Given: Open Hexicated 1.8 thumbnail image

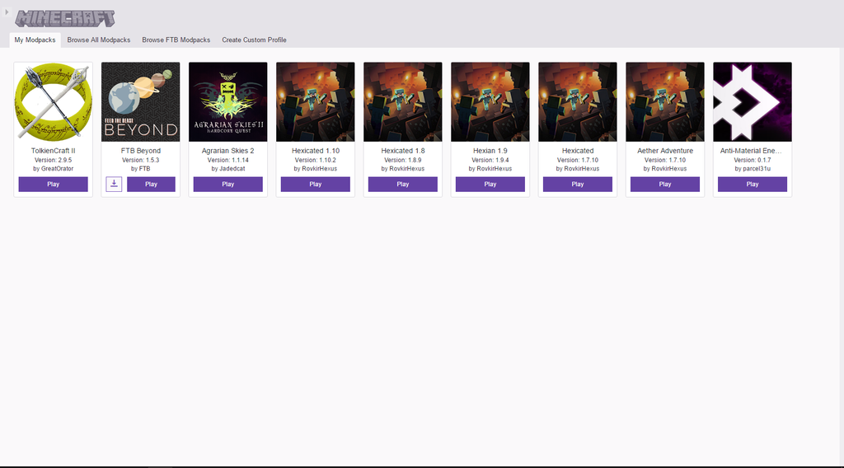Looking at the screenshot, I should 402,101.
